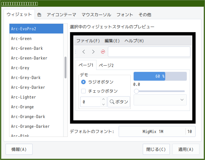This screenshot has height=160, width=205.
Task: Click the 適用(A) button
Action: 186,149
